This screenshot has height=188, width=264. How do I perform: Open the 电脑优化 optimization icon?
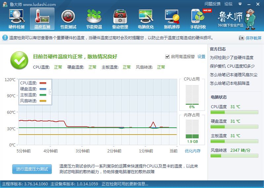click(x=146, y=19)
